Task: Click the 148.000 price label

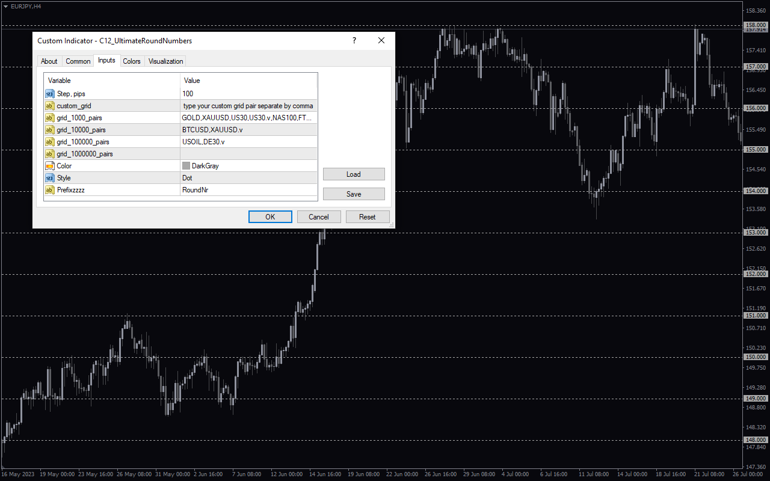Action: 756,440
